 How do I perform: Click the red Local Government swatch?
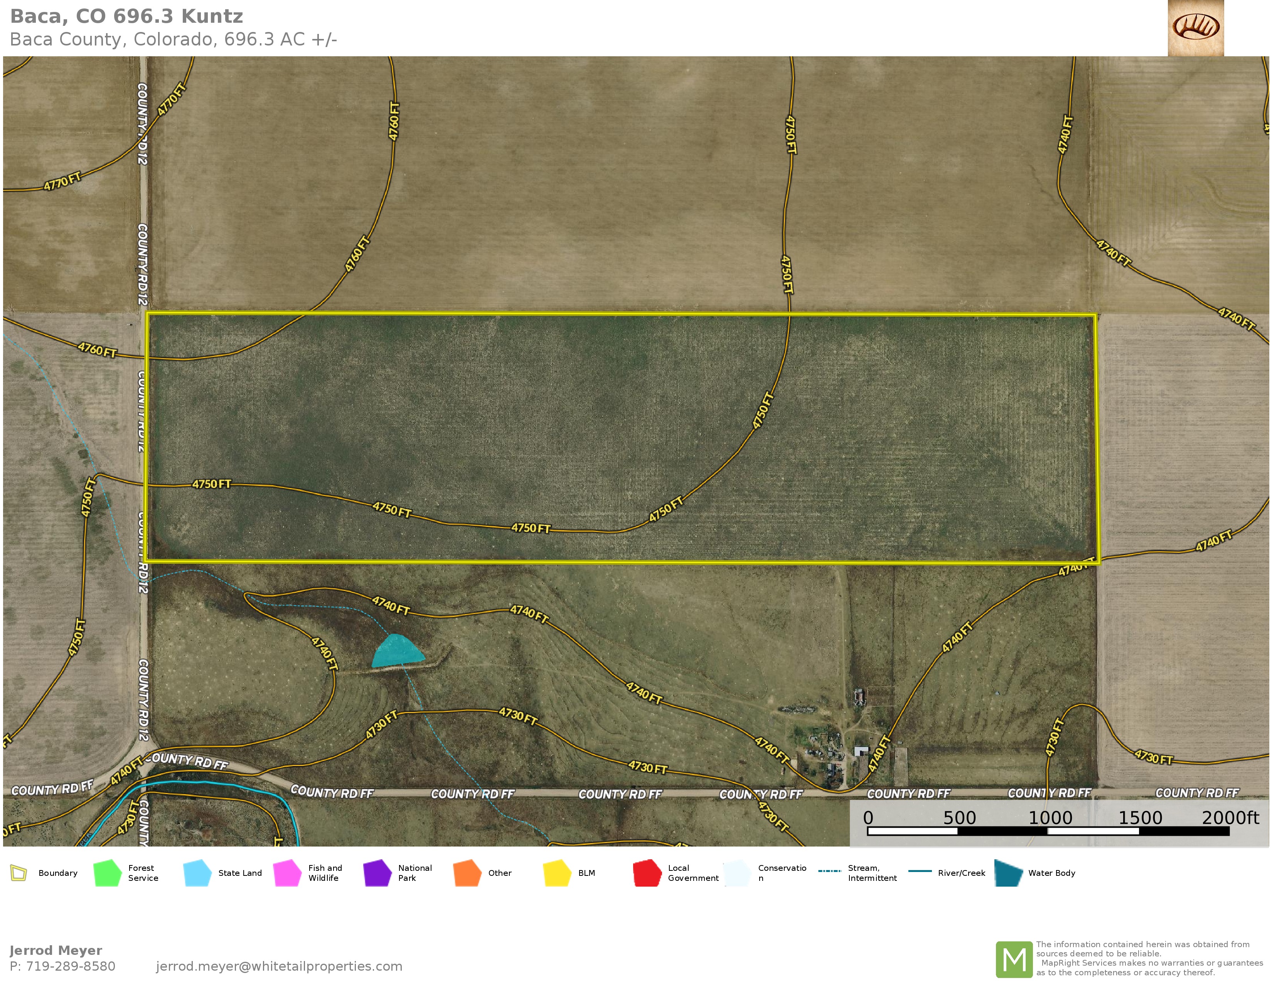tap(647, 873)
